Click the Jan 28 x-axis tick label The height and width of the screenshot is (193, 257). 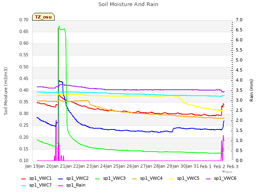pyautogui.click(x=153, y=166)
